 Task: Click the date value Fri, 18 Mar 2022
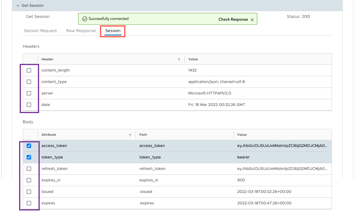click(216, 105)
